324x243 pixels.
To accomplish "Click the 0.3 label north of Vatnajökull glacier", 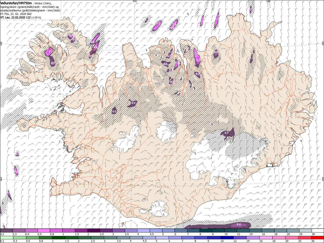I will [227, 133].
